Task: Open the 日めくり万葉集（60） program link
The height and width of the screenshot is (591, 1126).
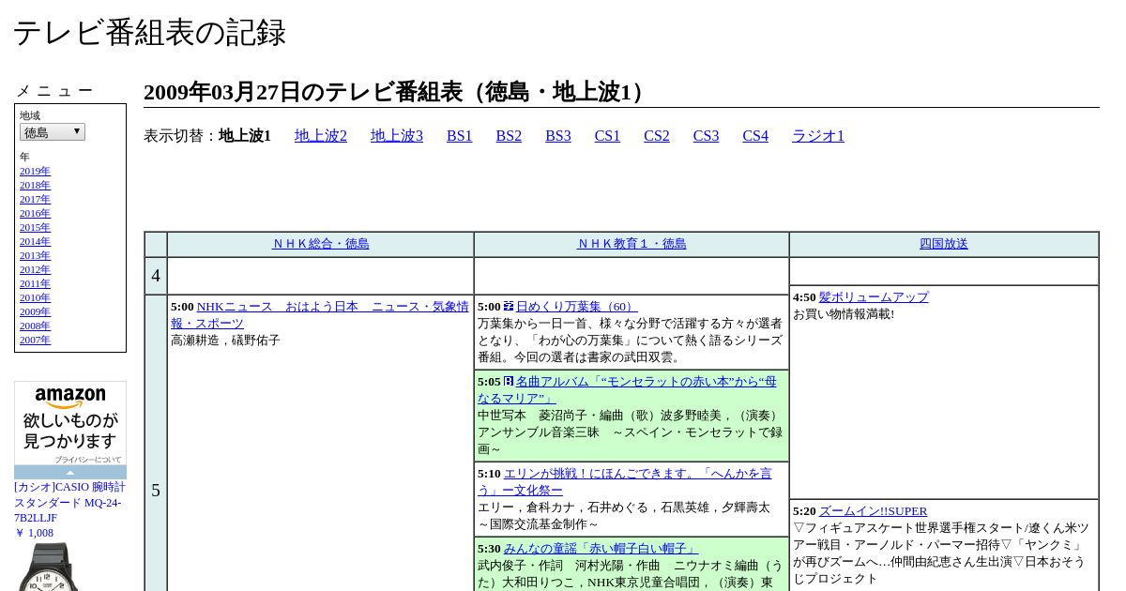Action: click(x=576, y=307)
